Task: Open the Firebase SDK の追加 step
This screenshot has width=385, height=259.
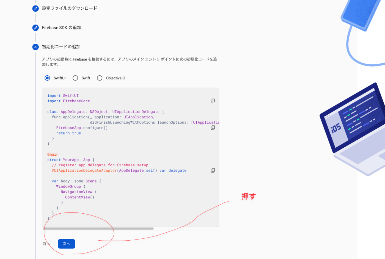Action: (x=62, y=27)
